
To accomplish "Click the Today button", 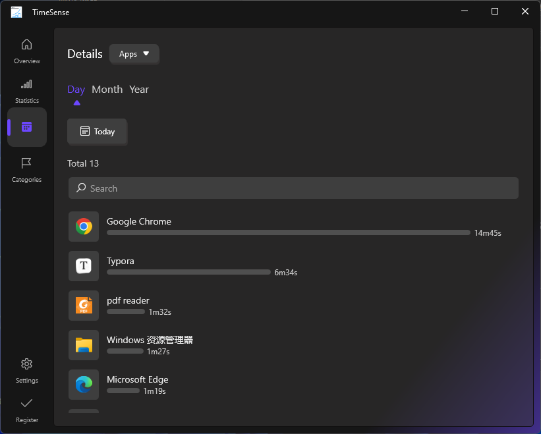I will coord(97,132).
